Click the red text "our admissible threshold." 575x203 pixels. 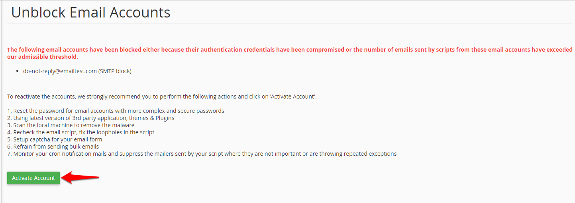(x=43, y=57)
